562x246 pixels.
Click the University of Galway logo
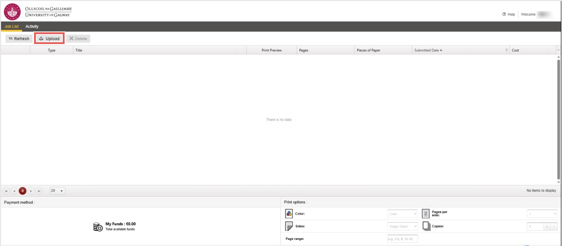point(38,12)
